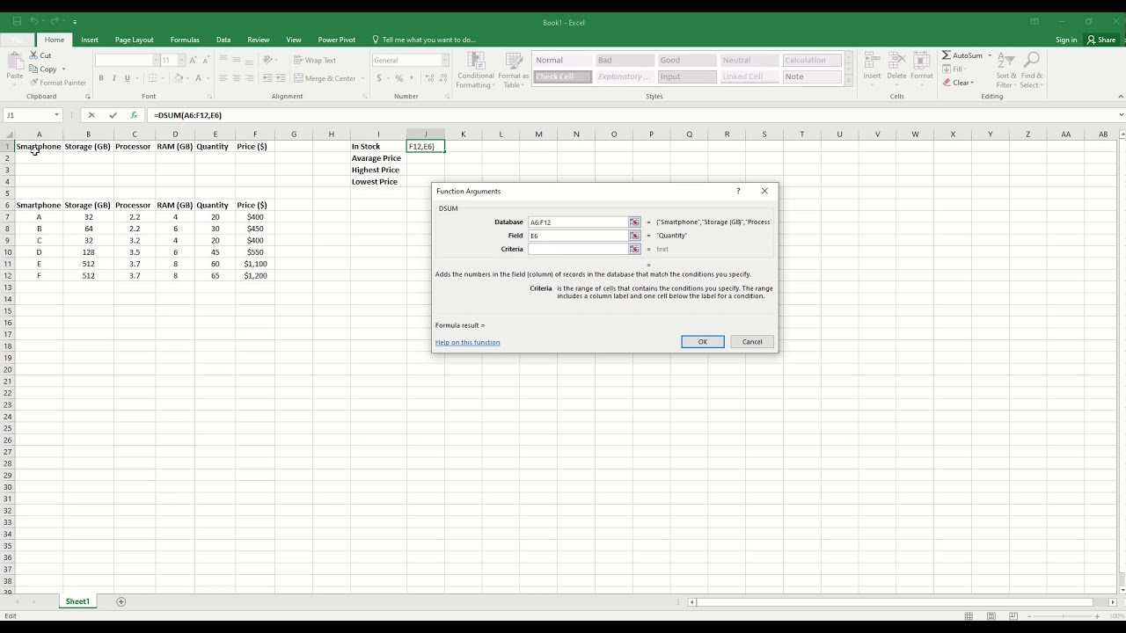Open help question mark in dialog

point(738,191)
